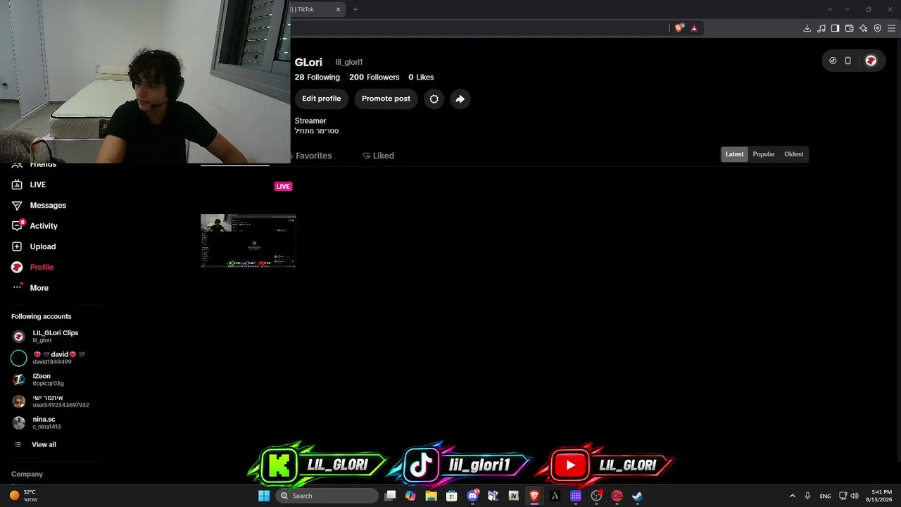This screenshot has width=901, height=507.
Task: Close the TikTok browser tab
Action: (338, 9)
